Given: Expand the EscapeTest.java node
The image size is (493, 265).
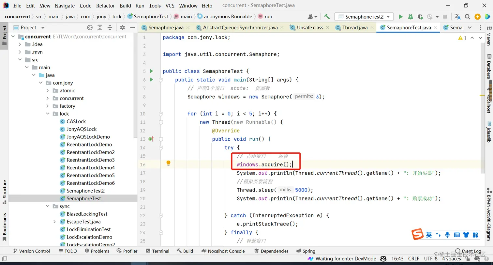Looking at the screenshot, I should 54,222.
